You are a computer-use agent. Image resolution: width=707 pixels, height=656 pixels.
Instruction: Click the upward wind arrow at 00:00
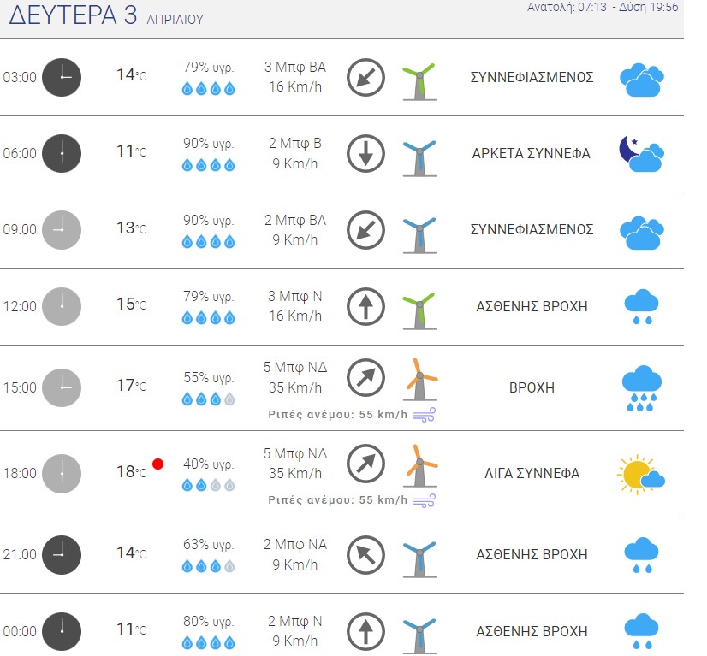coord(365,631)
